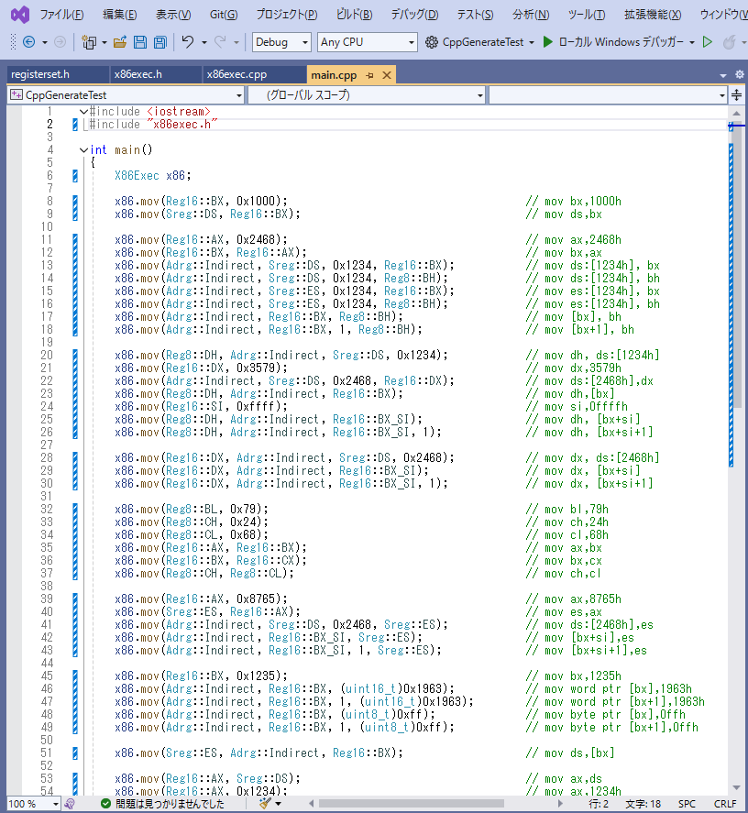This screenshot has height=813, width=748.
Task: Click the vertical scrollbar up arrow
Action: (737, 113)
